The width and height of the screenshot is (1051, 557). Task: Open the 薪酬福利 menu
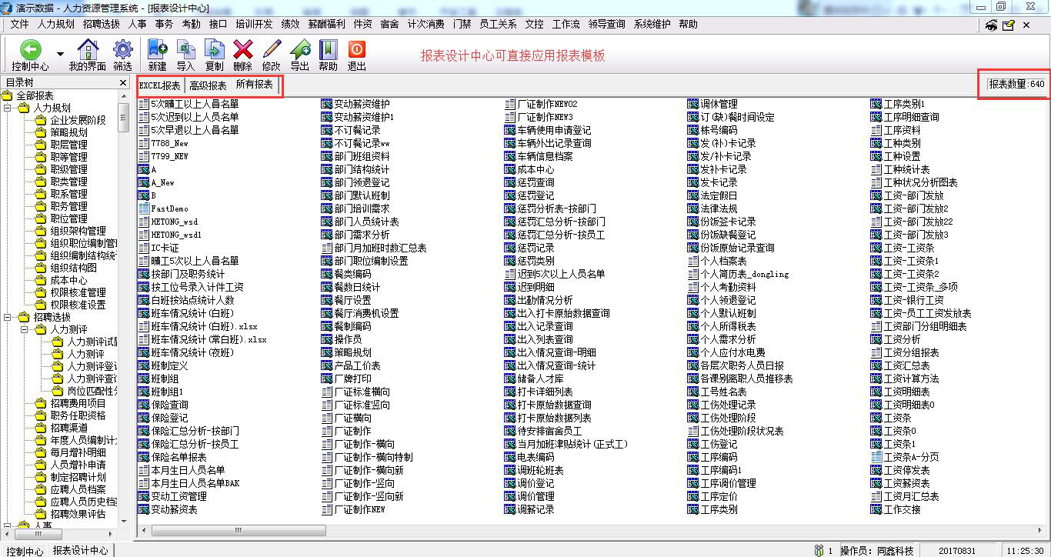coord(326,24)
